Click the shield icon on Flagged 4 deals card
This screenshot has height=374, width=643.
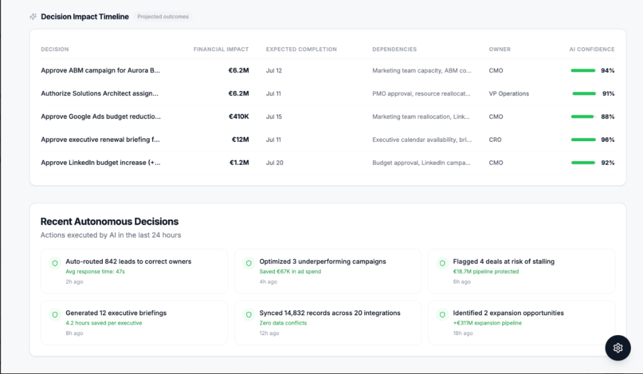(x=442, y=263)
